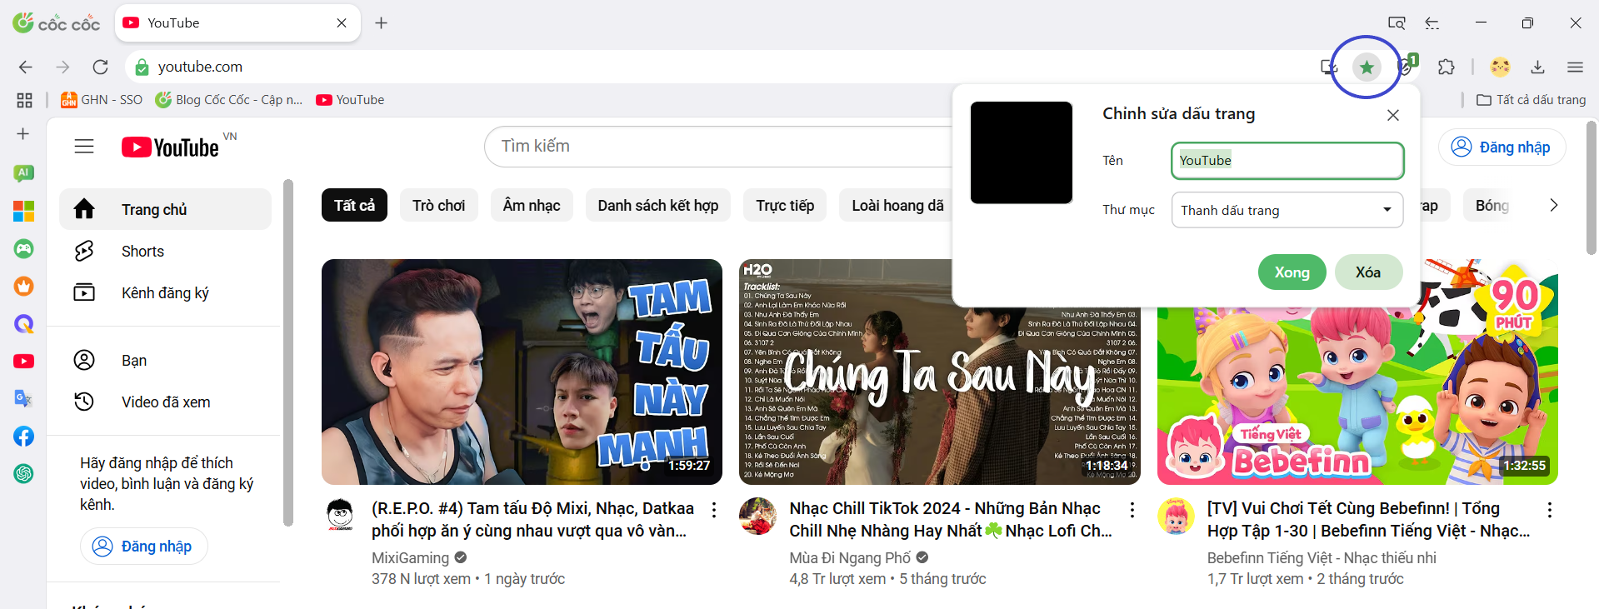Open the Facebook icon in the sidebar
Image resolution: width=1599 pixels, height=609 pixels.
pos(23,436)
